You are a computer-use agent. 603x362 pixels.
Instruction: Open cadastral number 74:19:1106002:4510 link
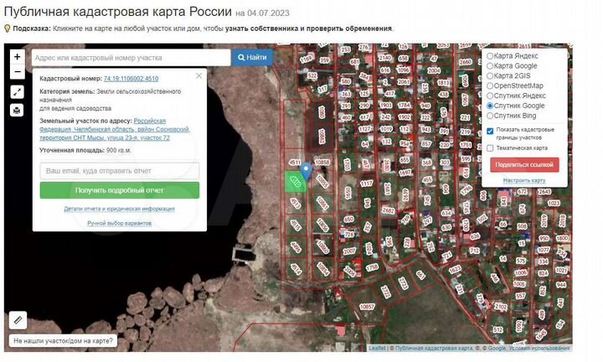(x=131, y=79)
